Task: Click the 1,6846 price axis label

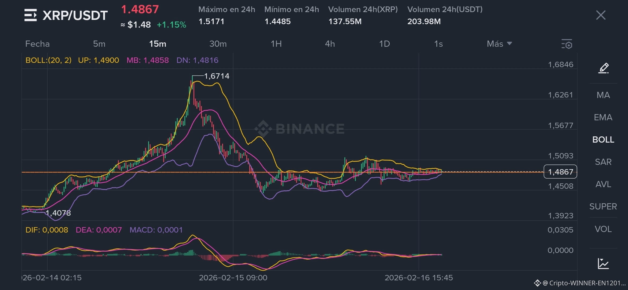Action: coord(560,64)
